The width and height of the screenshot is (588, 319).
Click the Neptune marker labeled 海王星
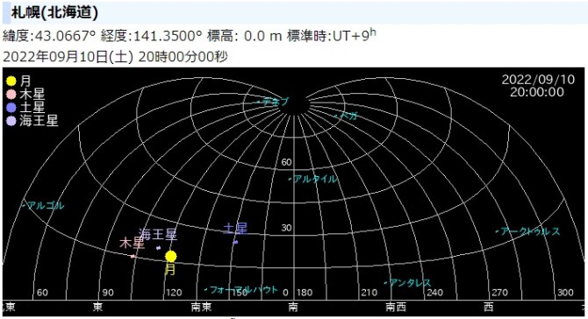click(158, 247)
